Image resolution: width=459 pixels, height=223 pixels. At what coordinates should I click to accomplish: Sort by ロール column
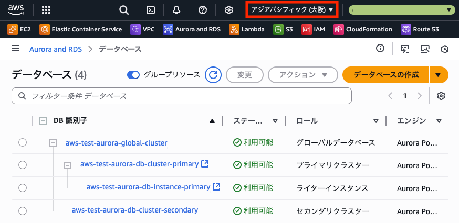[x=376, y=121]
